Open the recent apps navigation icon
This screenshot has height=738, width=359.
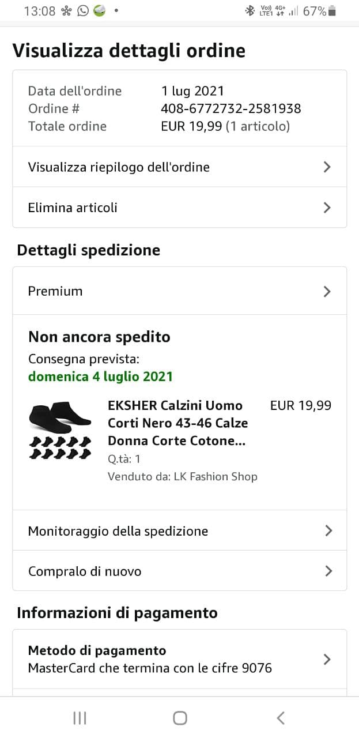(x=80, y=718)
